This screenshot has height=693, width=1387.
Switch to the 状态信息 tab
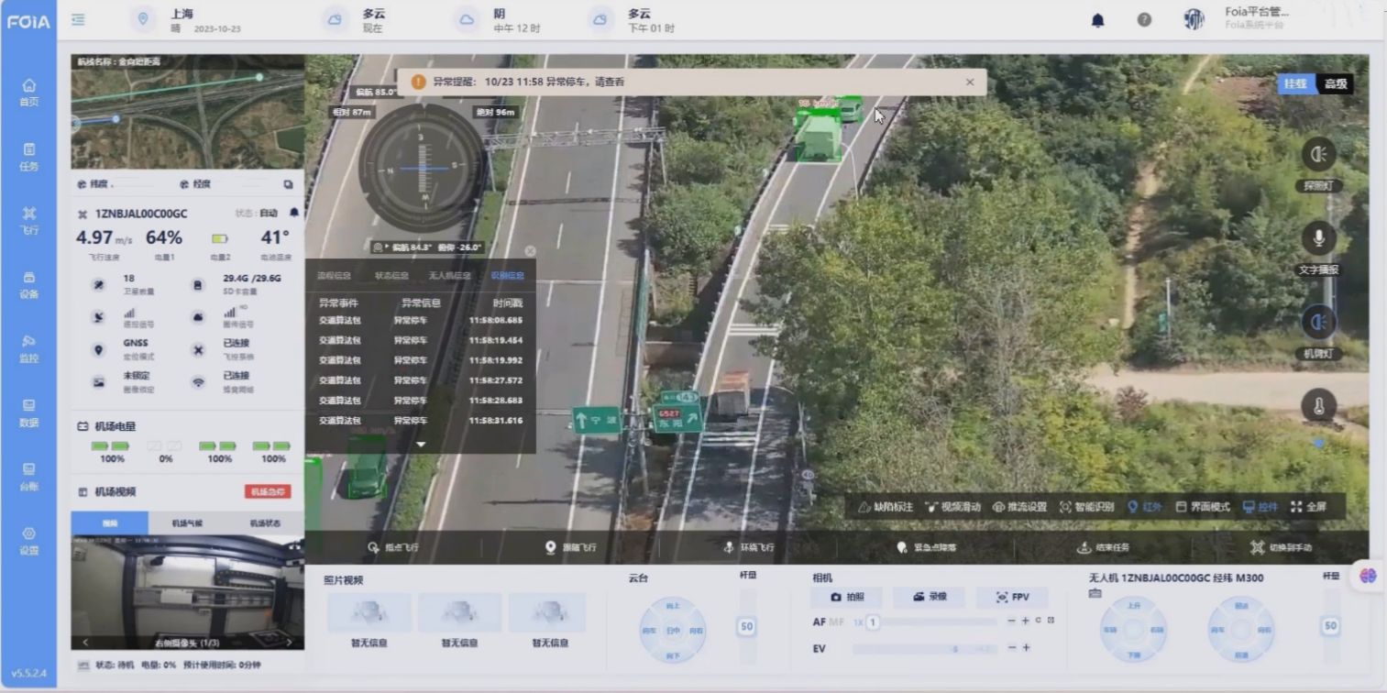[x=391, y=275]
